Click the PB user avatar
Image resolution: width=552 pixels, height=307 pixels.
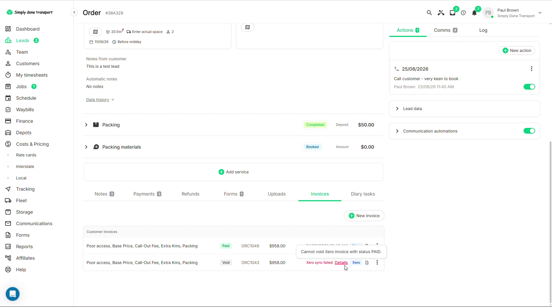tap(488, 13)
